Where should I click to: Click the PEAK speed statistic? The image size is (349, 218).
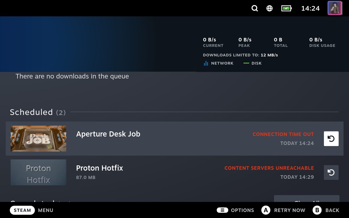tap(245, 43)
